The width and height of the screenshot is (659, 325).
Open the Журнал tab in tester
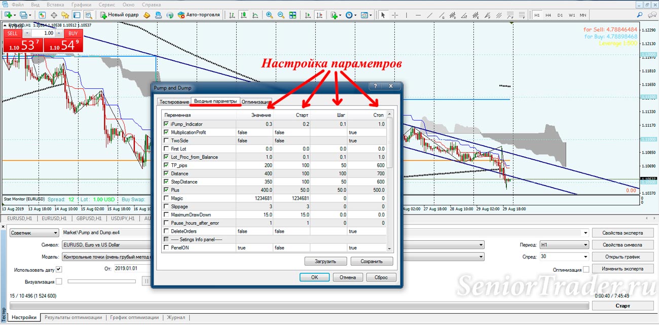(176, 318)
